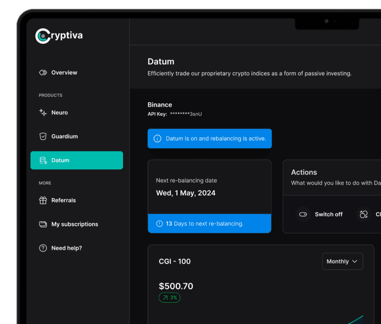
Task: Select the Neuro product menu item
Action: [59, 113]
